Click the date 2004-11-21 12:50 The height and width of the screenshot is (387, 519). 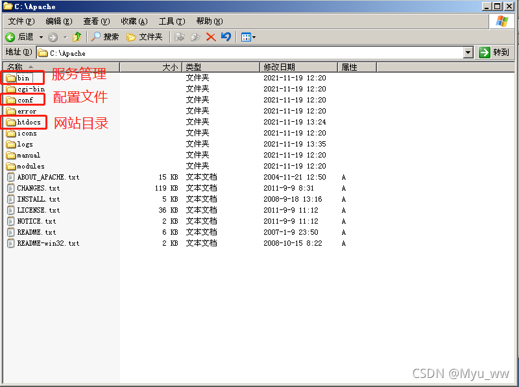coord(295,177)
